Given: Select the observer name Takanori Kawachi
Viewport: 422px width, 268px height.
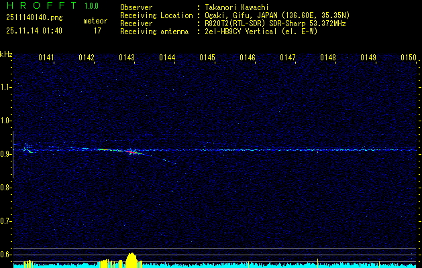Looking at the screenshot, I should (x=237, y=7).
